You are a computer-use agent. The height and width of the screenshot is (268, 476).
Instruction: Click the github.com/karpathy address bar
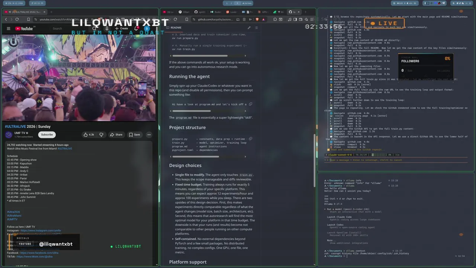(x=216, y=19)
